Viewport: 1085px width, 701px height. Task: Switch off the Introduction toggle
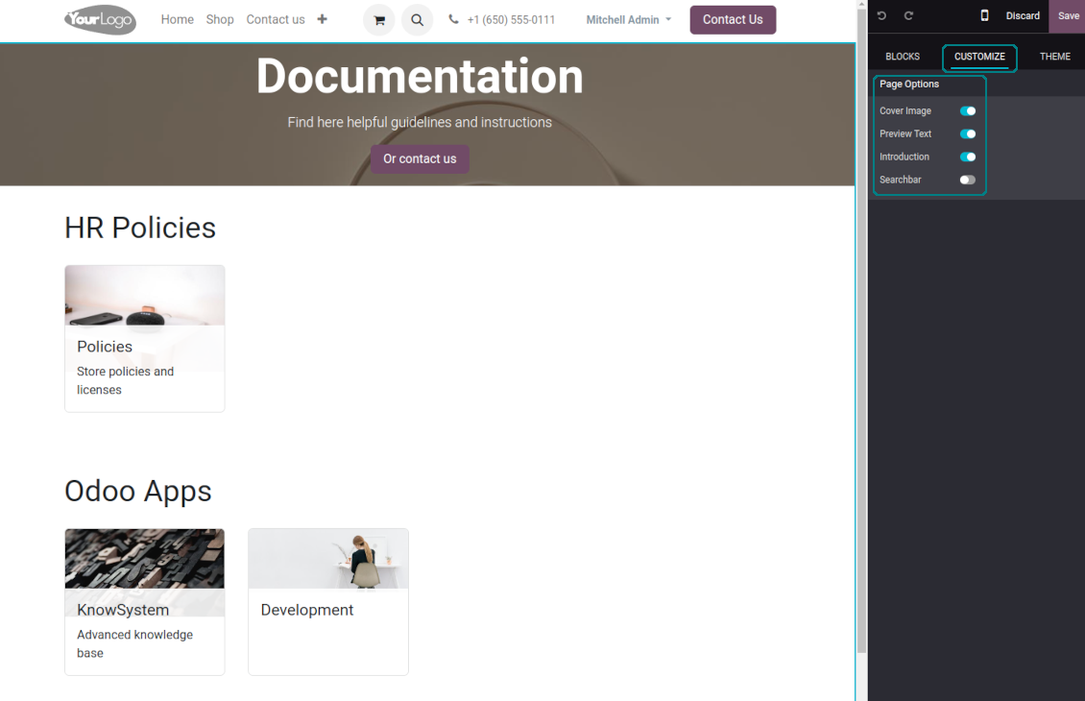967,157
